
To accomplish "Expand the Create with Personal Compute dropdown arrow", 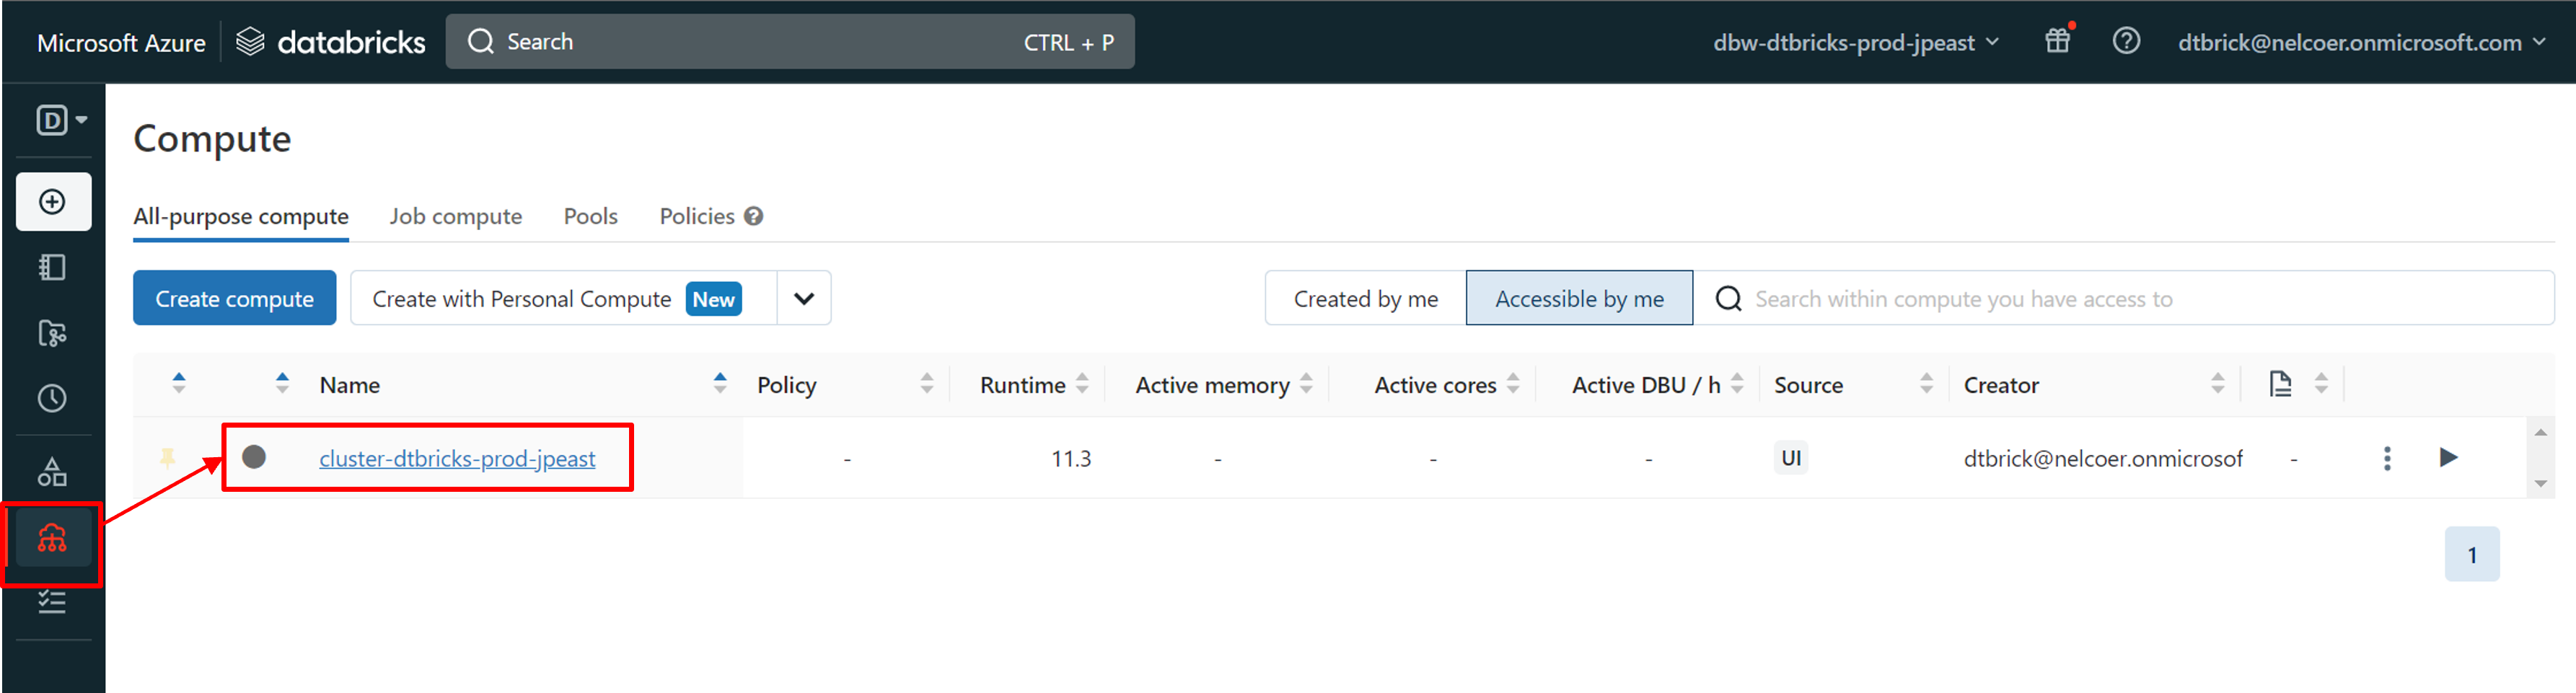I will 803,299.
